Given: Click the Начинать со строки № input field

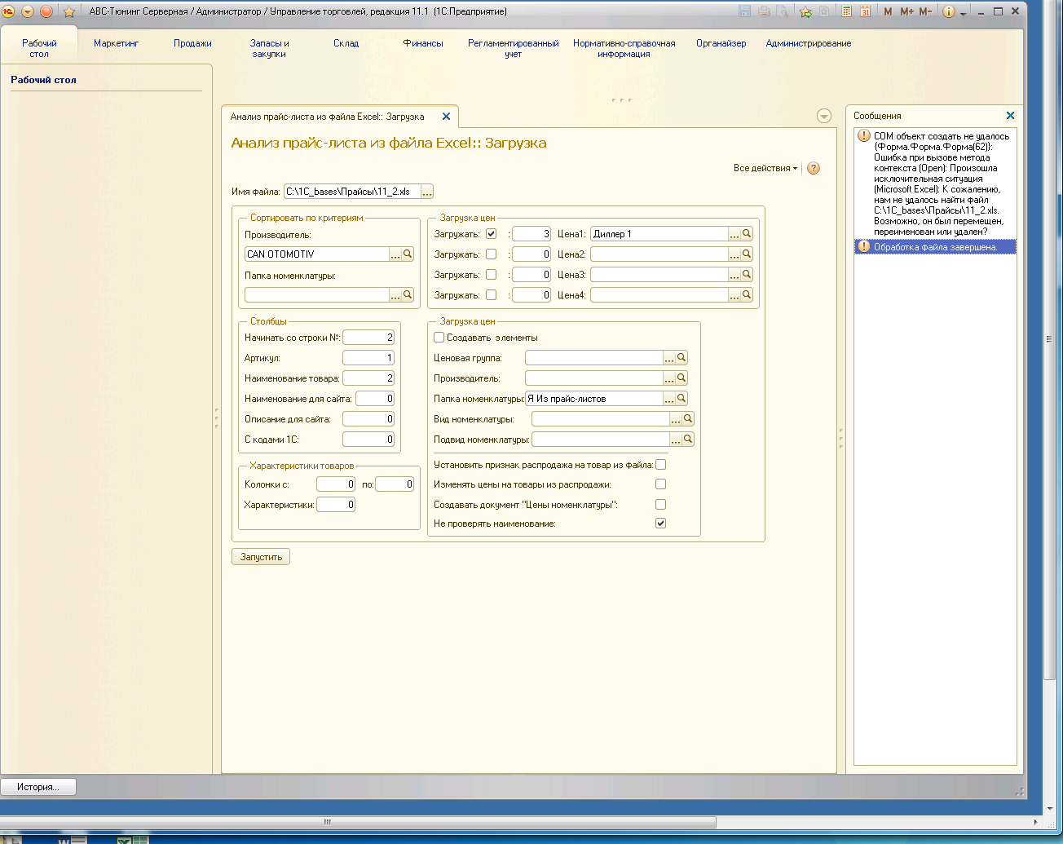Looking at the screenshot, I should point(368,338).
